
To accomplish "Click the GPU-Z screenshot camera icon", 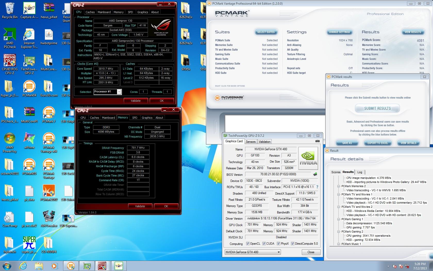I will pos(317,141).
